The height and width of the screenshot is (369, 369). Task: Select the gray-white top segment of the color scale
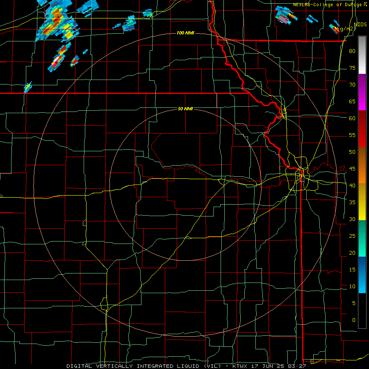click(362, 55)
